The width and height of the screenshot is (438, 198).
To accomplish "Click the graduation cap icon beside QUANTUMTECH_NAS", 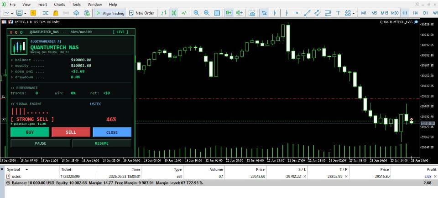I will click(x=416, y=22).
